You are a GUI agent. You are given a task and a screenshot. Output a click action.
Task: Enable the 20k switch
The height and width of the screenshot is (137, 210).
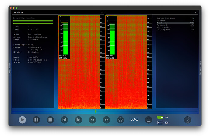160,122
